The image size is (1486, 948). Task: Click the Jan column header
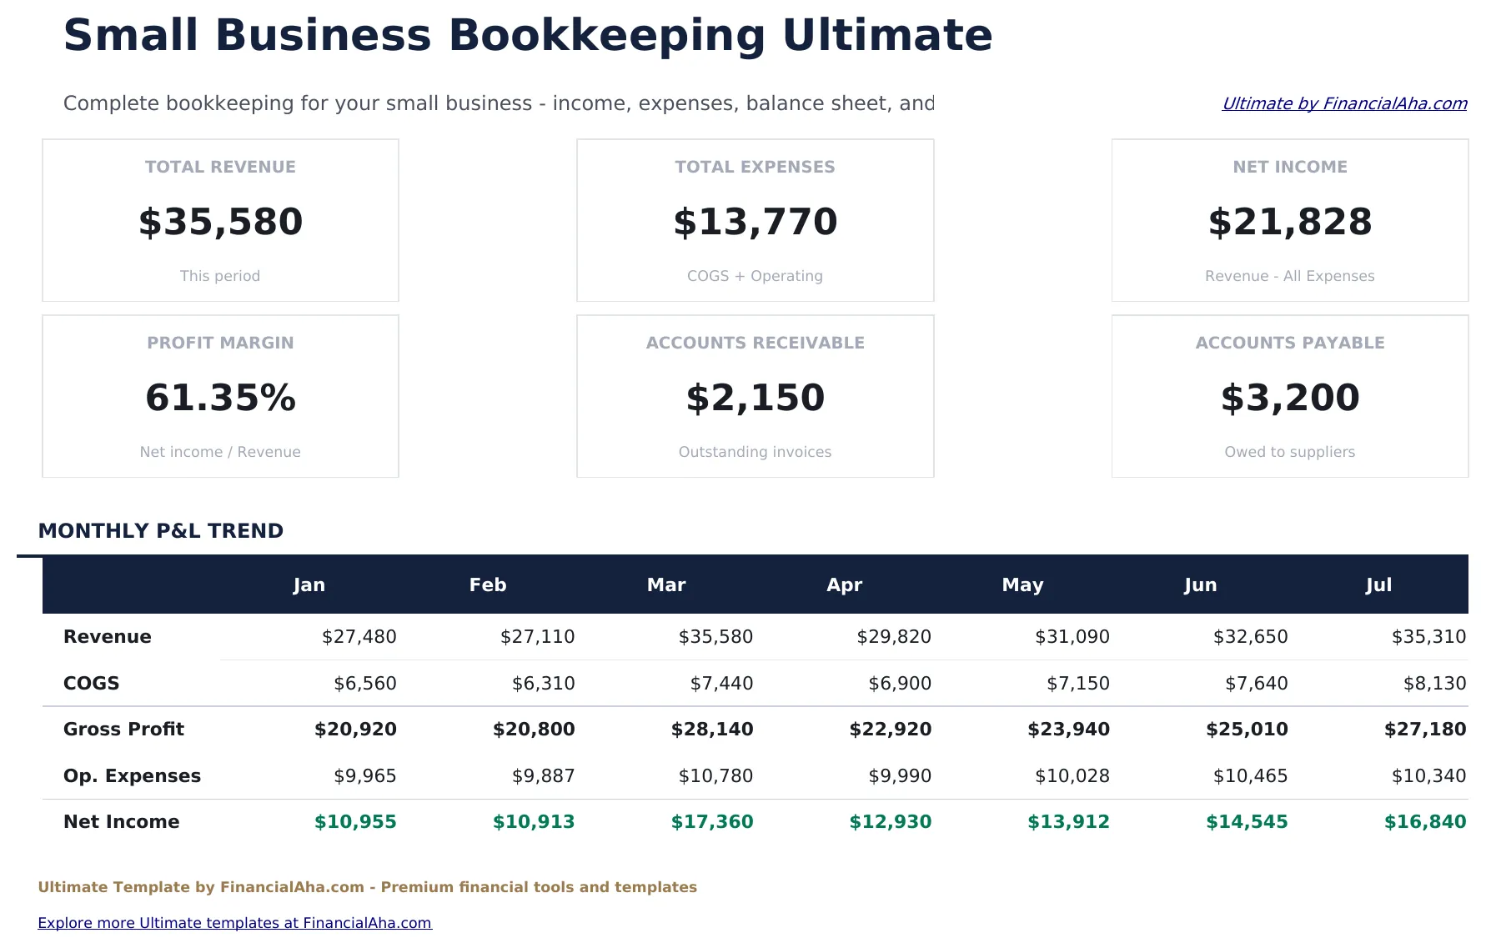coord(309,584)
